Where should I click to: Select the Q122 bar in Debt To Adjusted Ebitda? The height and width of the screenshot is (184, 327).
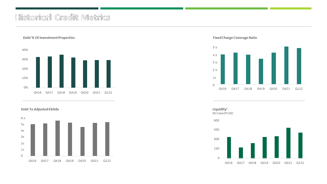pyautogui.click(x=107, y=139)
